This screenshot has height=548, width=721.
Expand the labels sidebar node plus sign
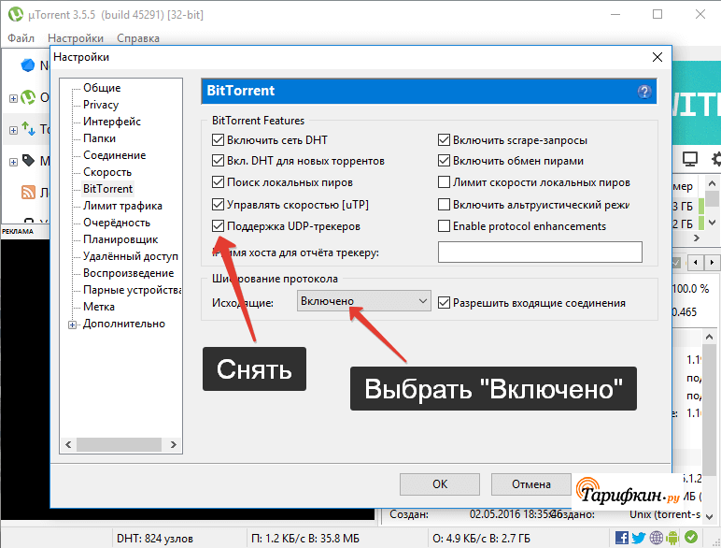[x=13, y=162]
